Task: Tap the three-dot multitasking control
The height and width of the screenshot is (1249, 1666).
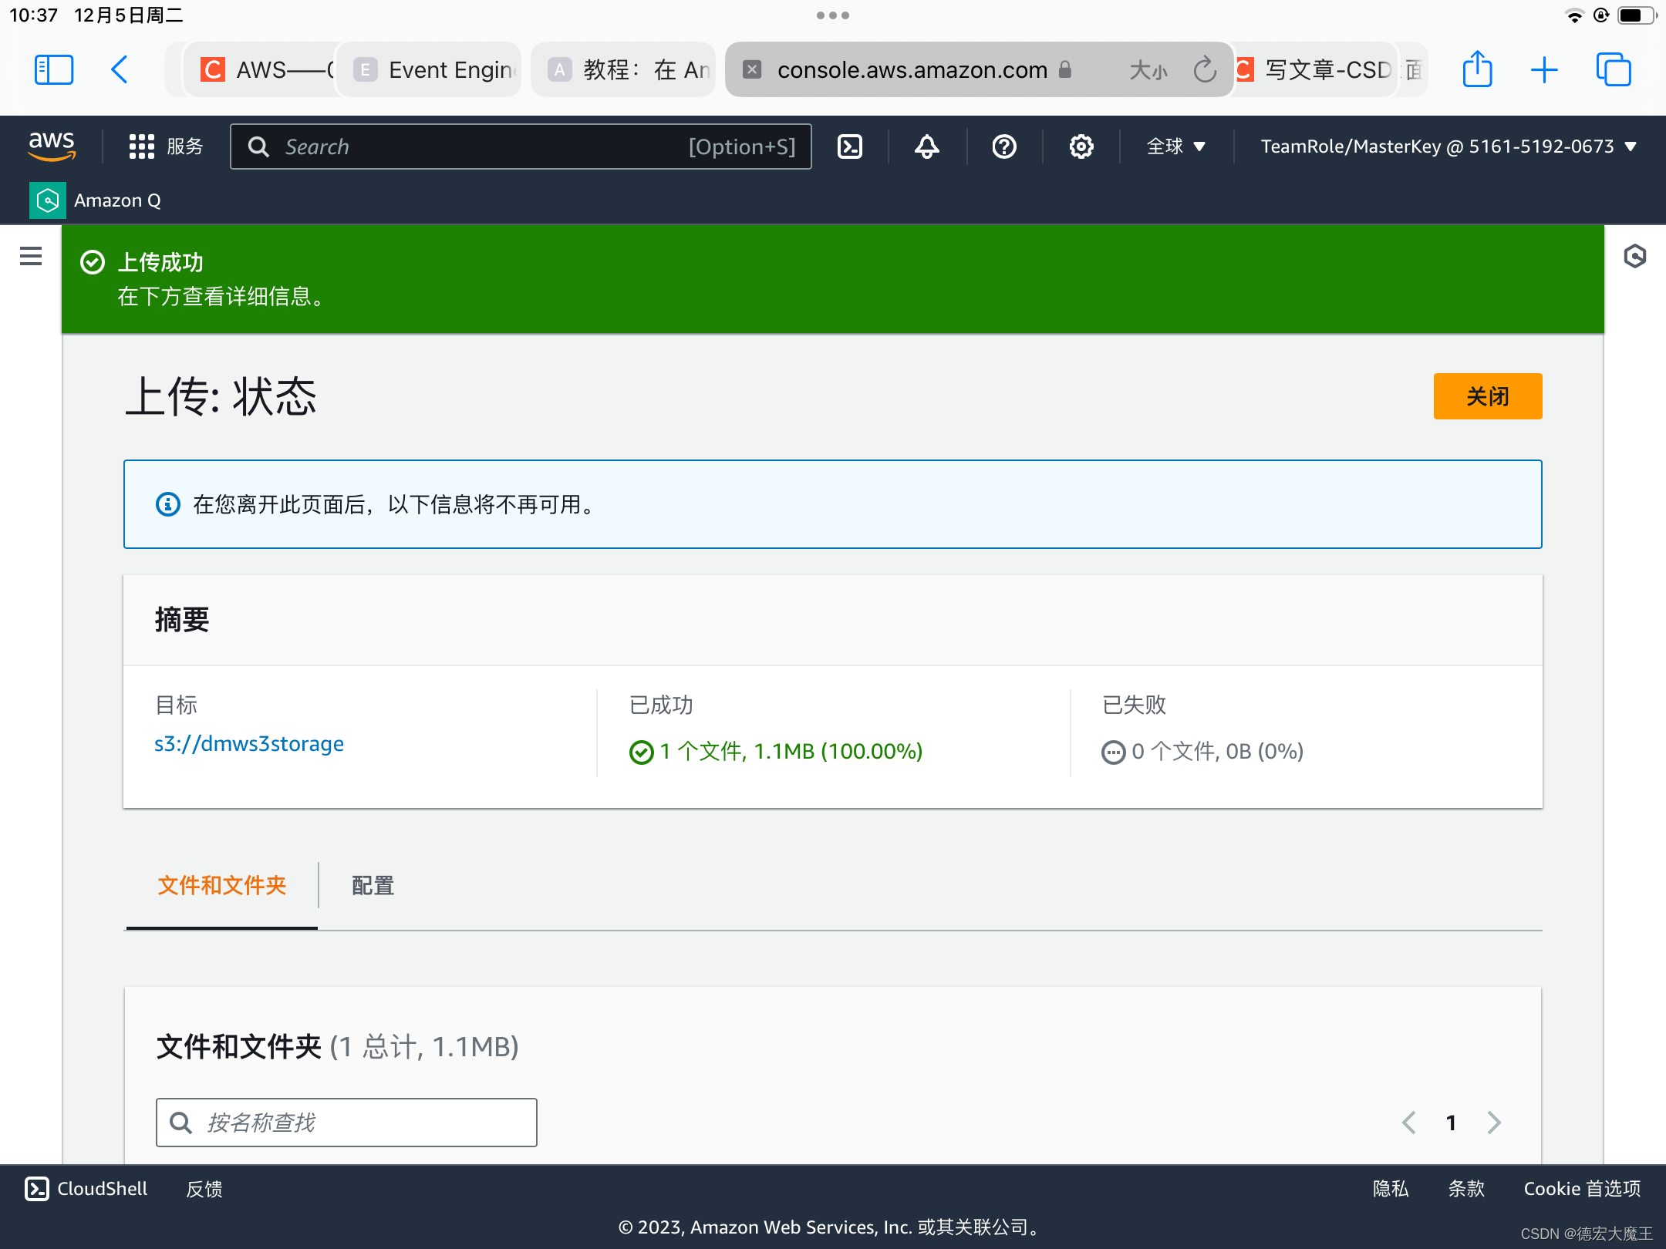Action: [833, 15]
